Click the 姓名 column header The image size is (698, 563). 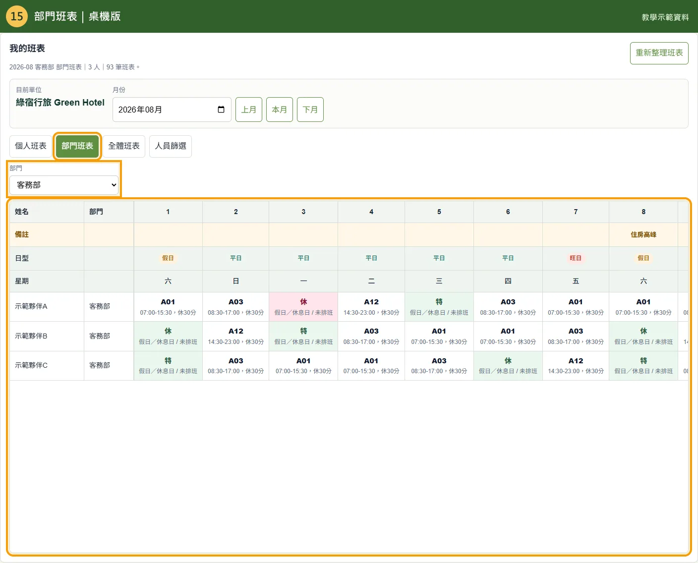click(x=47, y=212)
